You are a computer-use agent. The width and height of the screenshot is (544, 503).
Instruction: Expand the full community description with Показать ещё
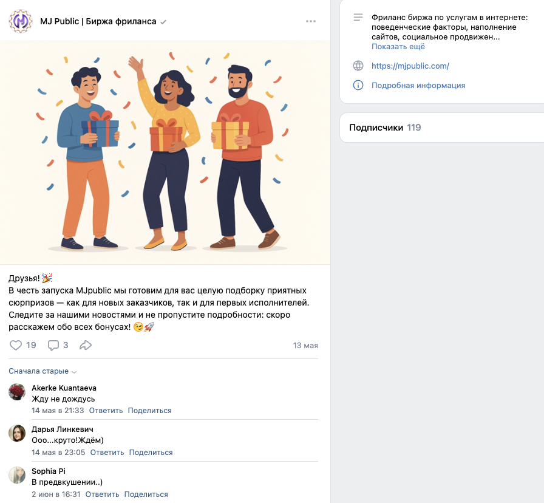(398, 46)
